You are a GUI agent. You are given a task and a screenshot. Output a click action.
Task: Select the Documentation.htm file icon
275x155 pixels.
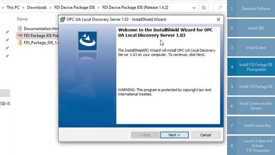20,28
